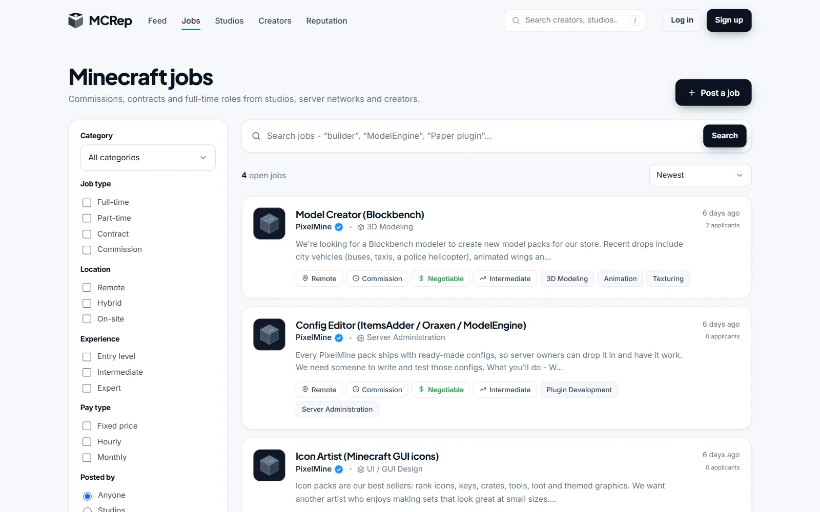The width and height of the screenshot is (820, 512).
Task: Click the Remote pin tag on Model Creator job
Action: pos(319,279)
